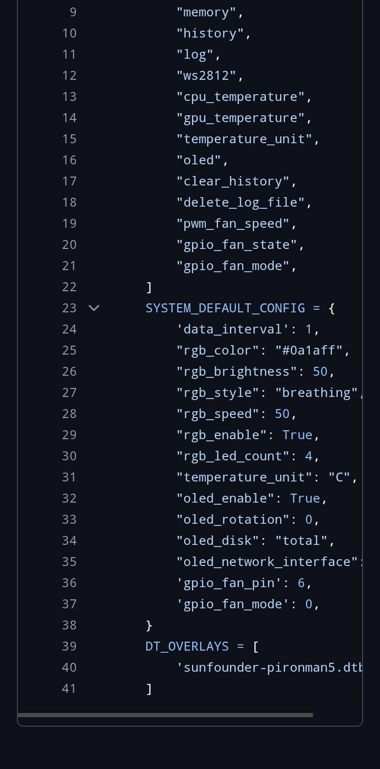This screenshot has height=769, width=380.
Task: Click the "breathing" rgb_style value
Action: (317, 392)
